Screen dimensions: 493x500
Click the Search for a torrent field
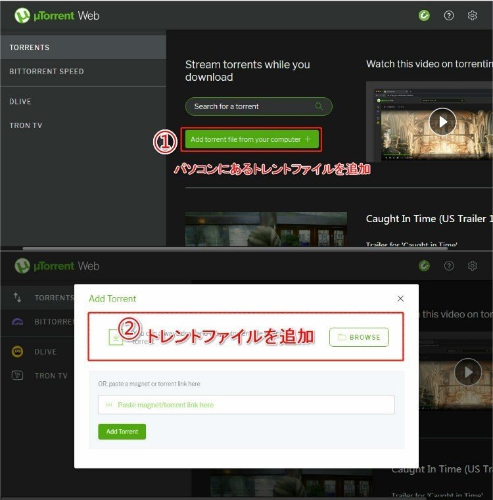click(258, 106)
